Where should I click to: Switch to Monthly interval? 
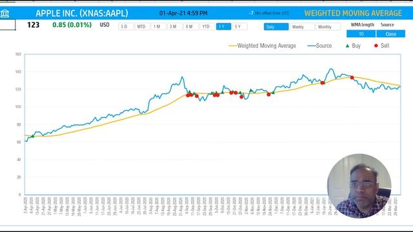(328, 27)
